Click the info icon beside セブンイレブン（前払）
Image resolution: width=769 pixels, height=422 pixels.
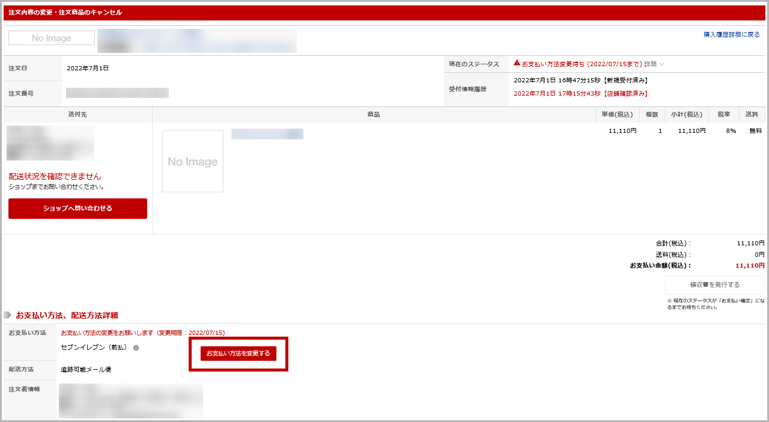pyautogui.click(x=136, y=347)
